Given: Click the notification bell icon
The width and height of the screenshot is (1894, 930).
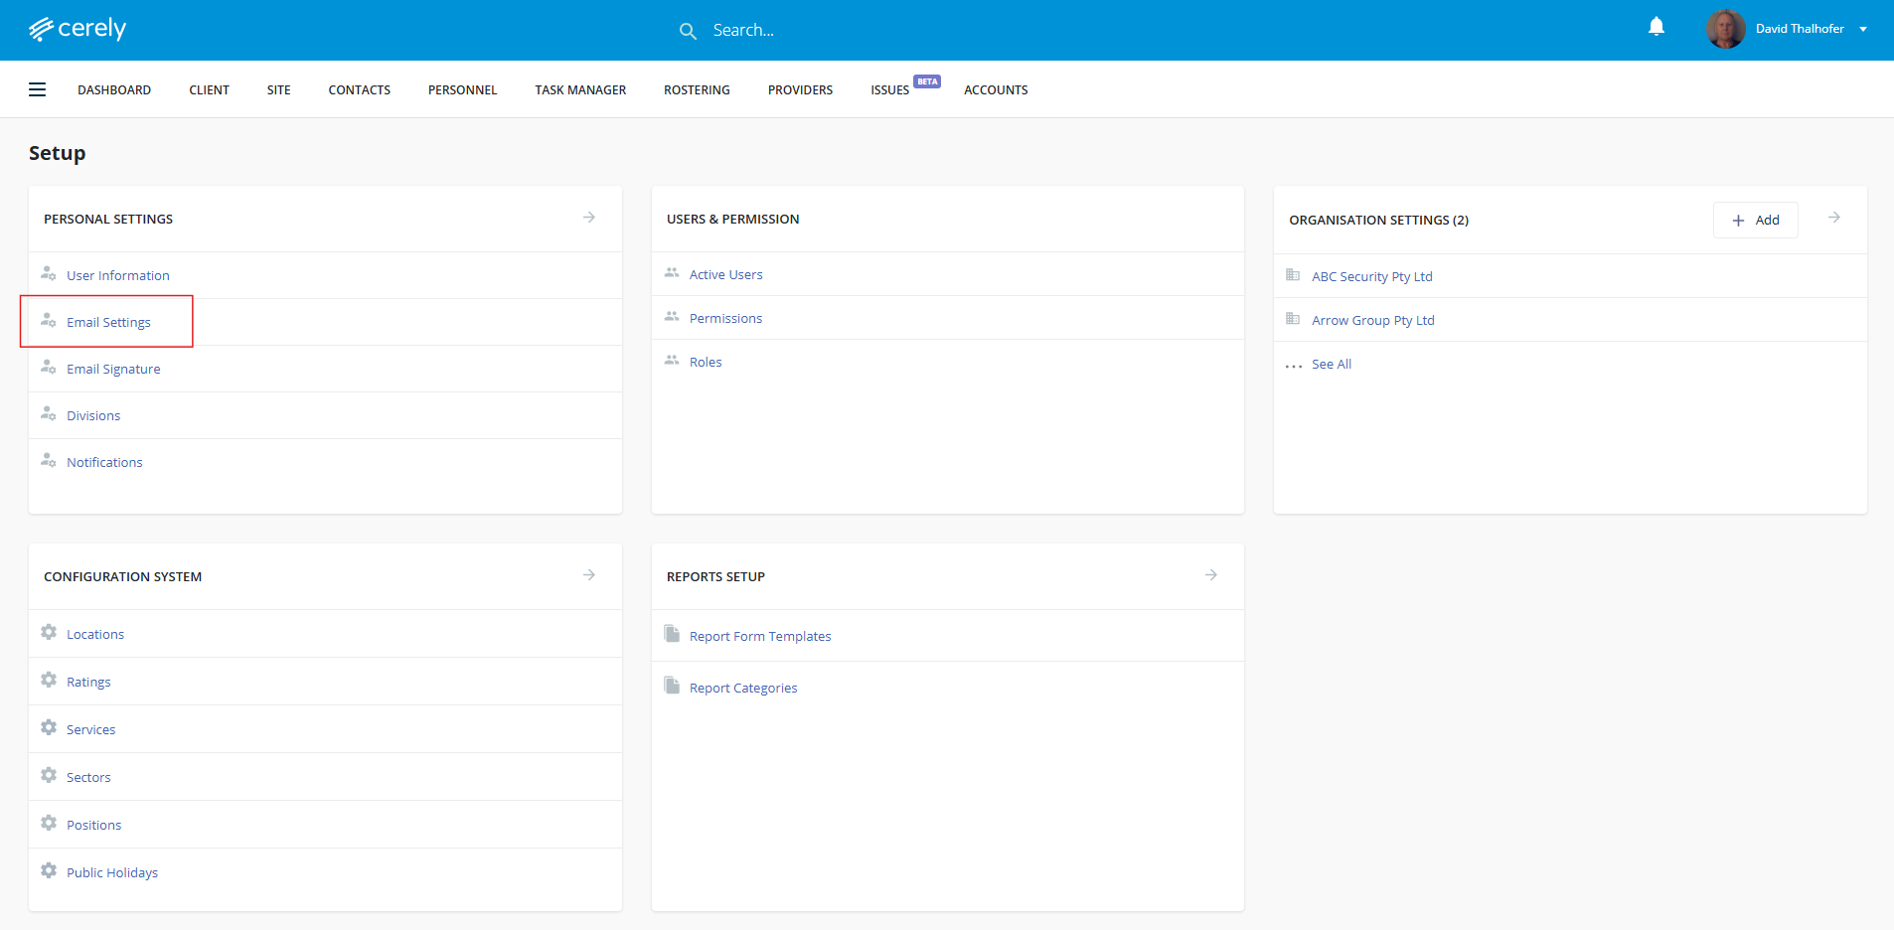Looking at the screenshot, I should click(x=1656, y=27).
